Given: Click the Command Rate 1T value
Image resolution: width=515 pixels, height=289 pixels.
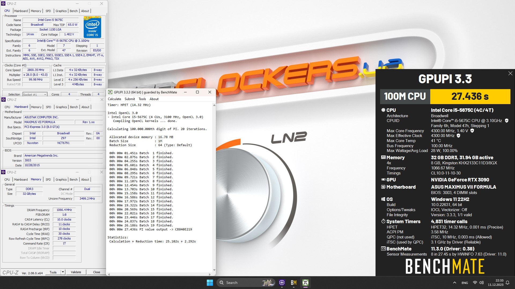Looking at the screenshot, I should pos(64,243).
